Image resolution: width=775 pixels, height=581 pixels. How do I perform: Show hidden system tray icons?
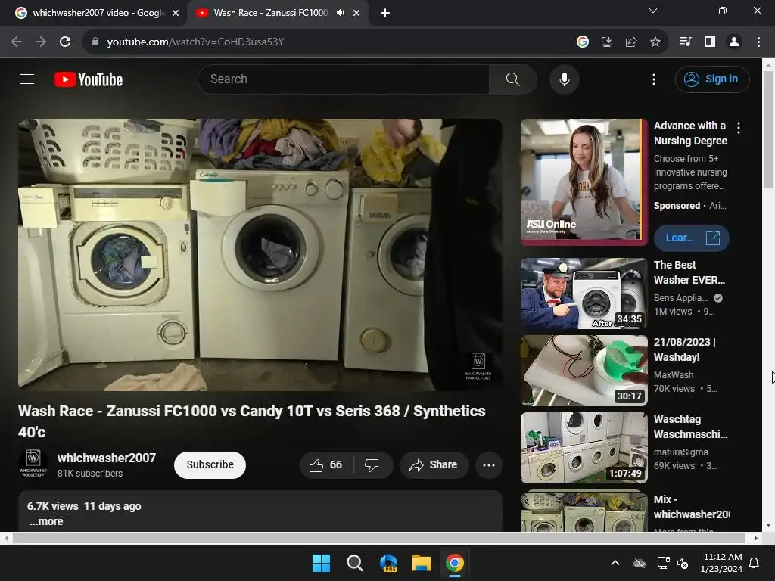615,563
